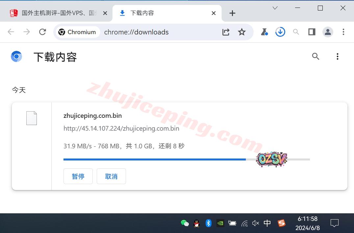Expand the tab search chevron
The width and height of the screenshot is (354, 233).
[x=275, y=8]
